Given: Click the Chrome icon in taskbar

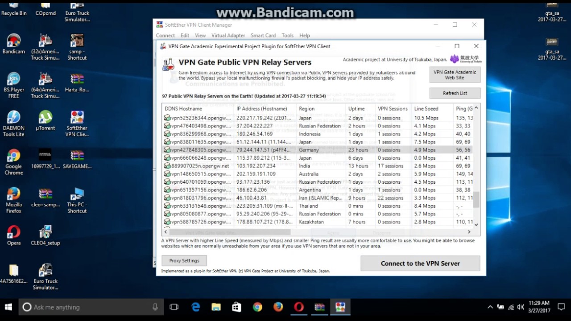Looking at the screenshot, I should click(x=257, y=307).
